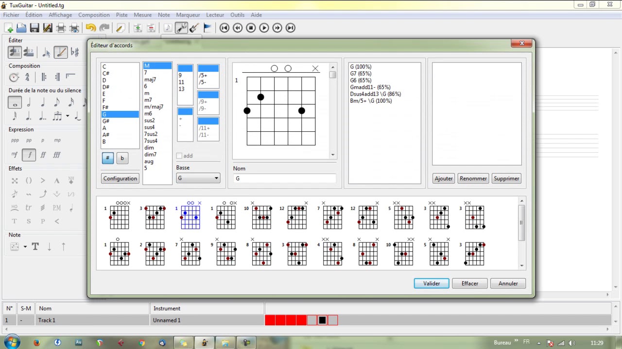Click the guitar instrument toolbar icon
This screenshot has height=349, width=622.
(194, 28)
